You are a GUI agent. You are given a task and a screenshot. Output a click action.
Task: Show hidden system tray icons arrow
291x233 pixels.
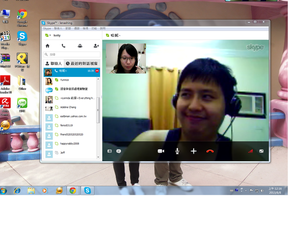point(246,191)
